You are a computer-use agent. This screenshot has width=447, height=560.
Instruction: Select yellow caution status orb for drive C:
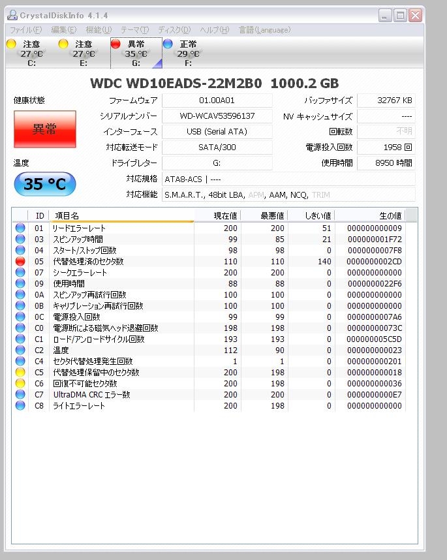point(12,44)
